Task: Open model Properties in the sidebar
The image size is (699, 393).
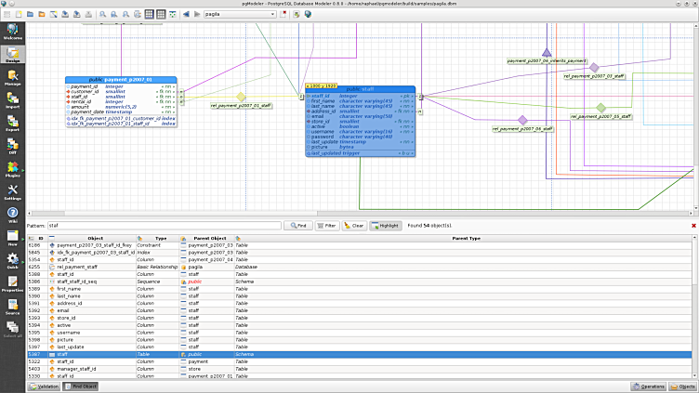Action: click(x=13, y=283)
